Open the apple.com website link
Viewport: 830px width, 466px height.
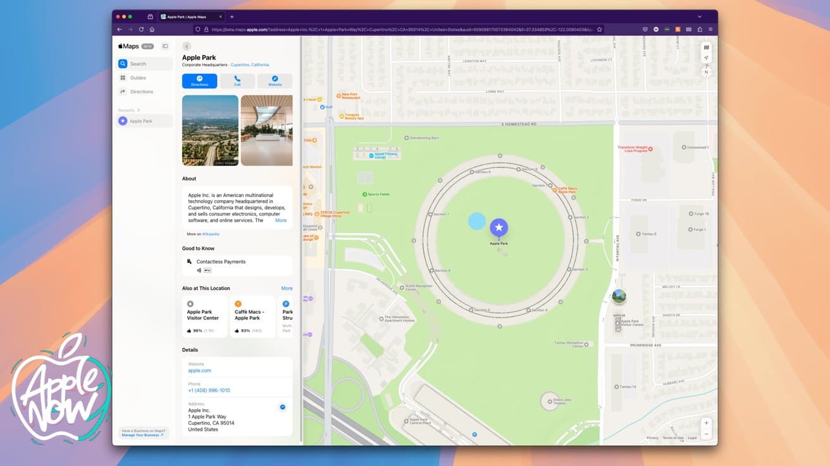pos(200,371)
